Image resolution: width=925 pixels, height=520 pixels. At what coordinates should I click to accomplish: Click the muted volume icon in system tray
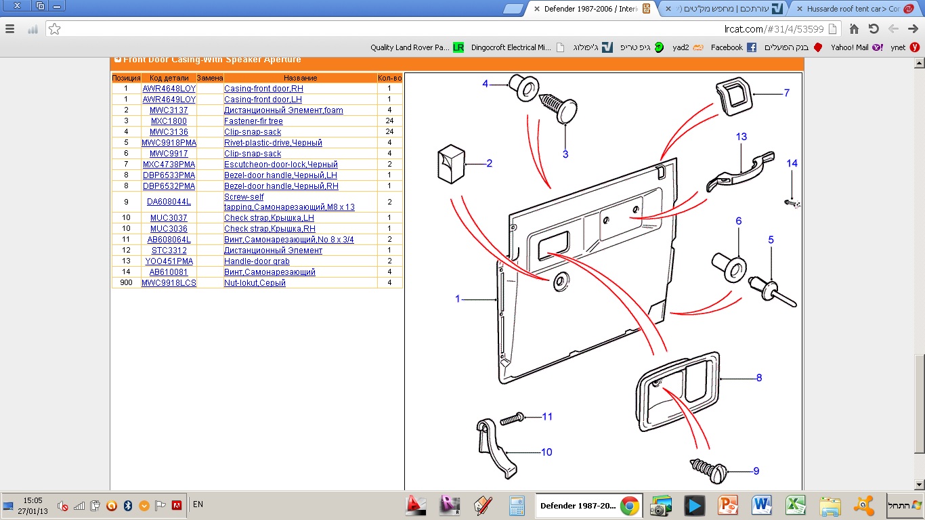pos(63,505)
